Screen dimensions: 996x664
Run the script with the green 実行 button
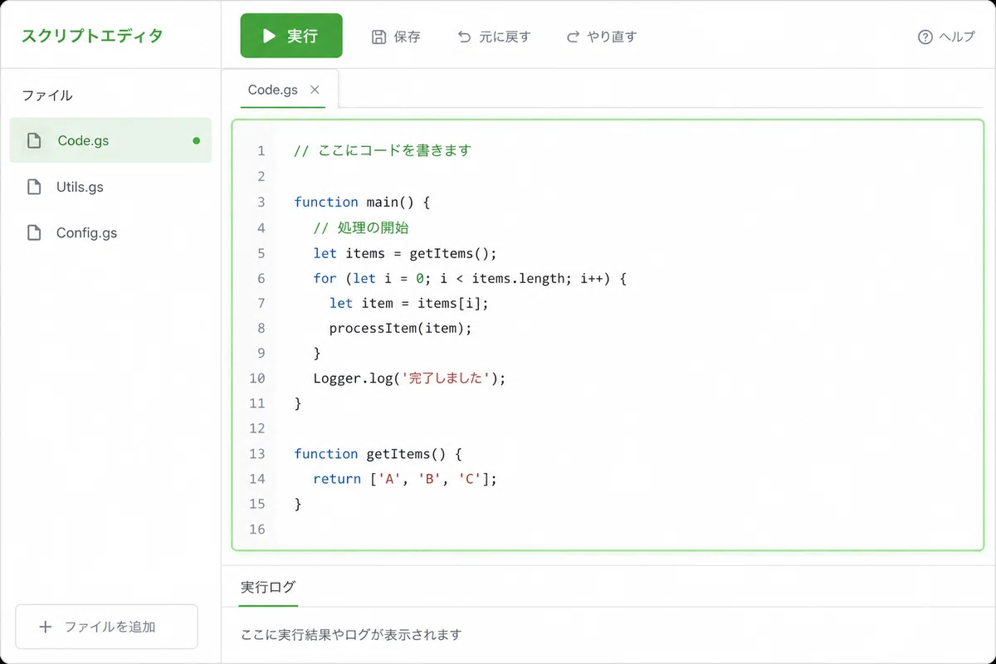[291, 36]
